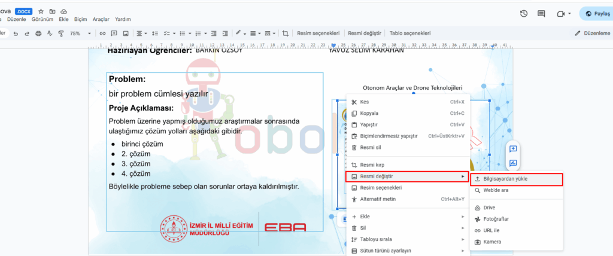Open the Düzenleme editing mode dropdown
This screenshot has height=256, width=613.
point(593,33)
